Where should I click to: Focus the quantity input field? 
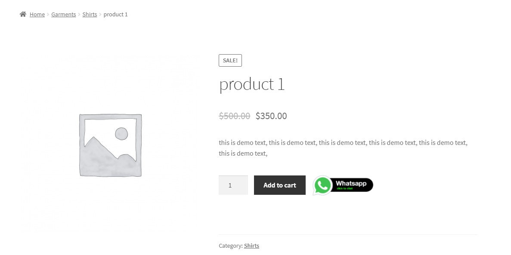pyautogui.click(x=233, y=185)
